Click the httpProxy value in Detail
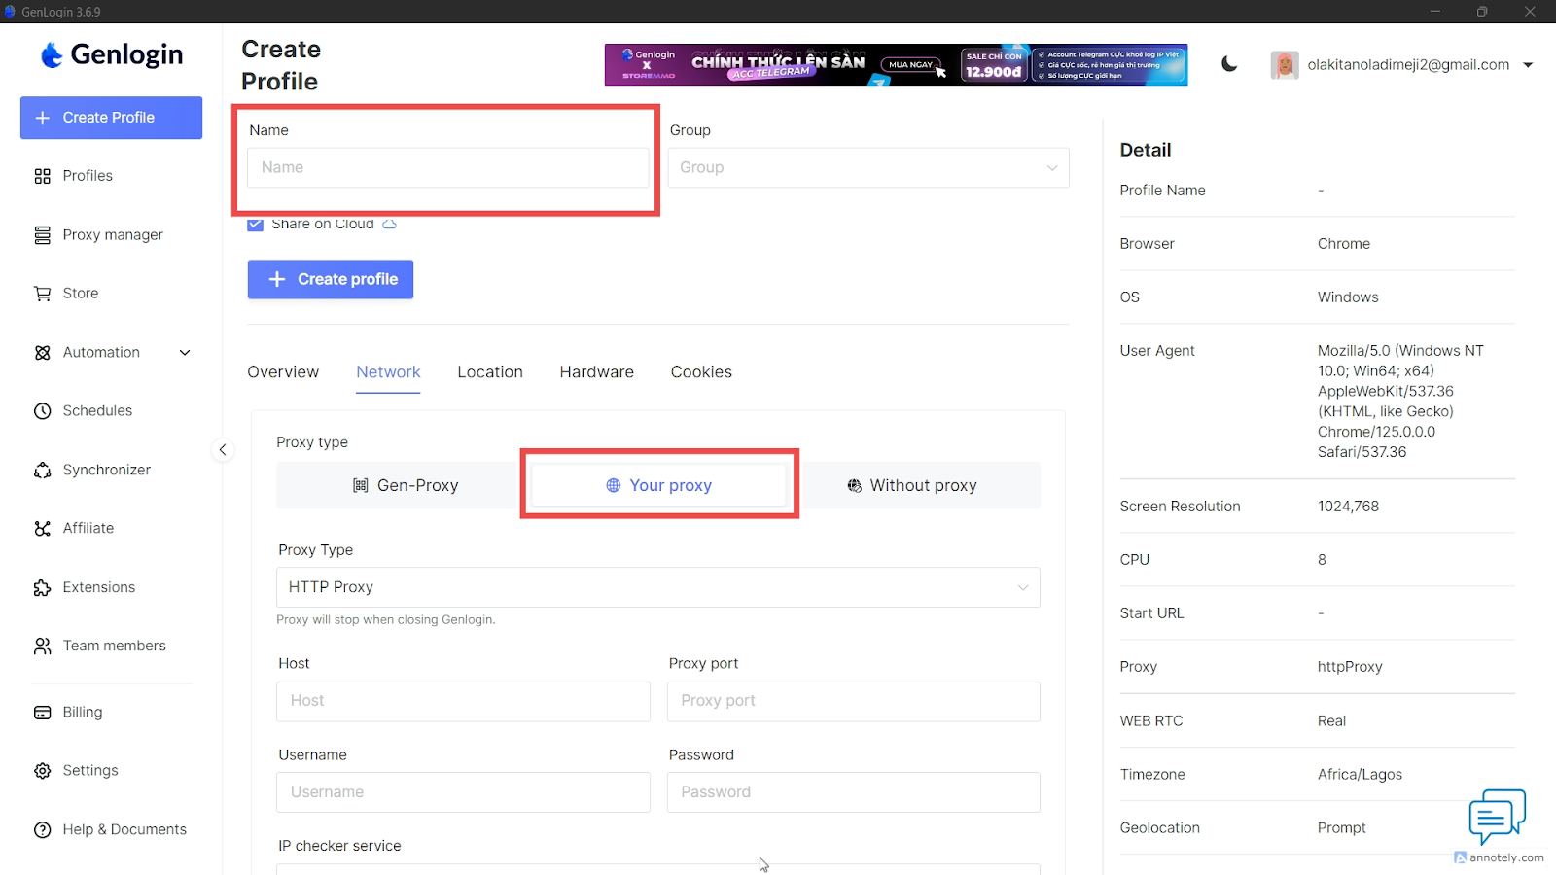 1350,667
